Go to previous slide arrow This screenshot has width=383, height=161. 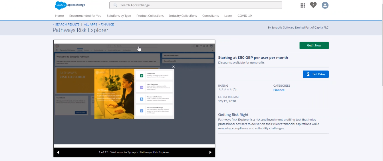tap(58, 152)
